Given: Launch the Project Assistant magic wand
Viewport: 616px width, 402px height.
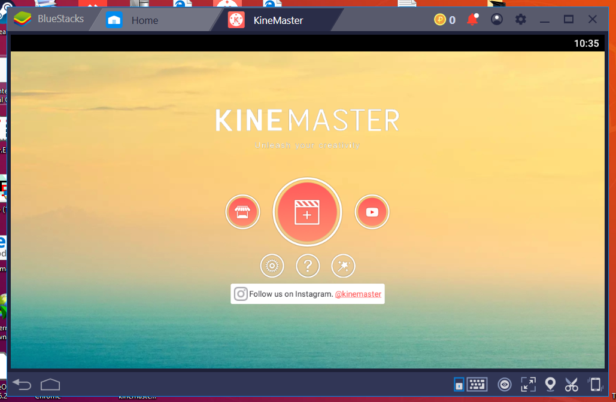Looking at the screenshot, I should (344, 266).
